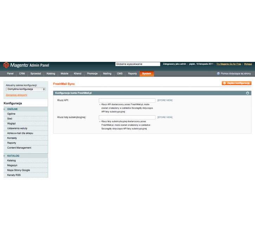
Task: Select Ustawienia waluty in the sidebar
Action: click(x=26, y=128)
